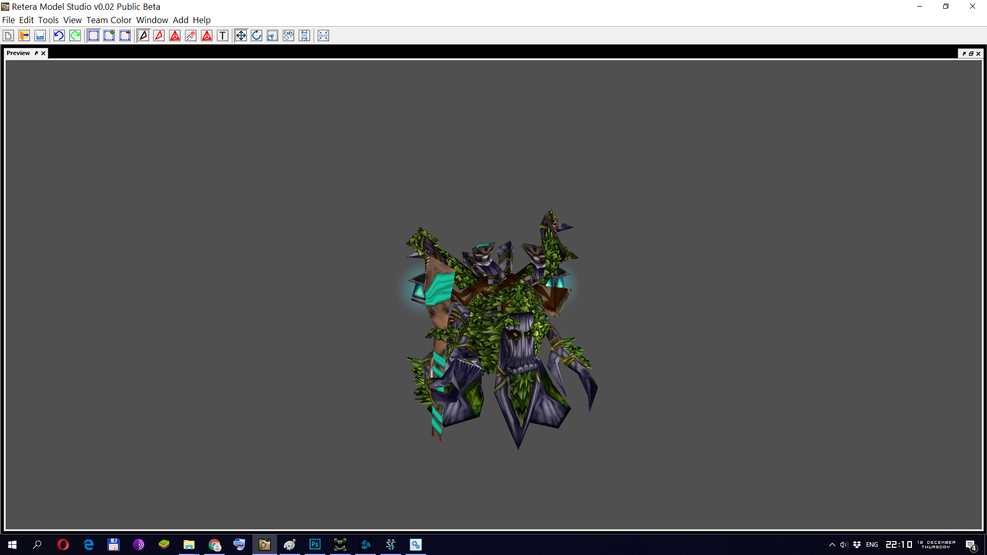Open the Team Color menu

pyautogui.click(x=109, y=20)
